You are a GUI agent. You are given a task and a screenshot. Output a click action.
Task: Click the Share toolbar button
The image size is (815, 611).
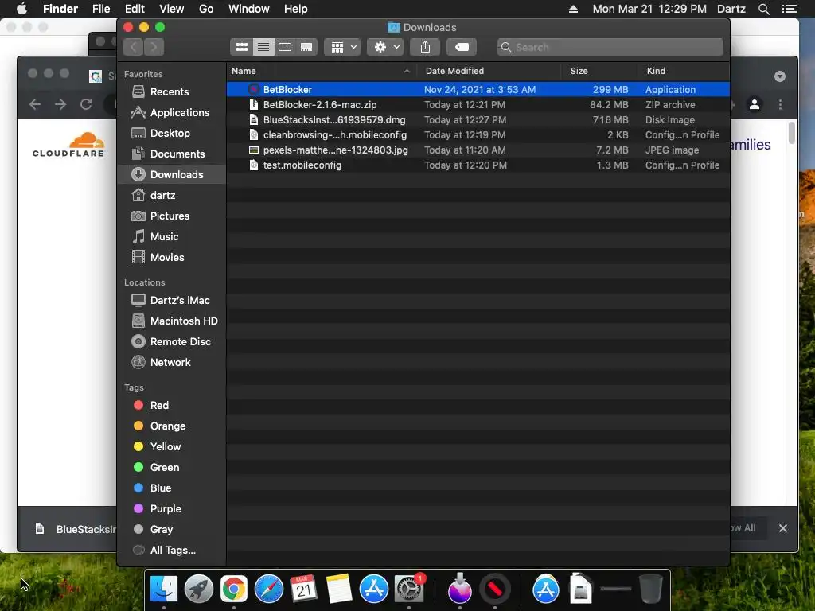[425, 47]
